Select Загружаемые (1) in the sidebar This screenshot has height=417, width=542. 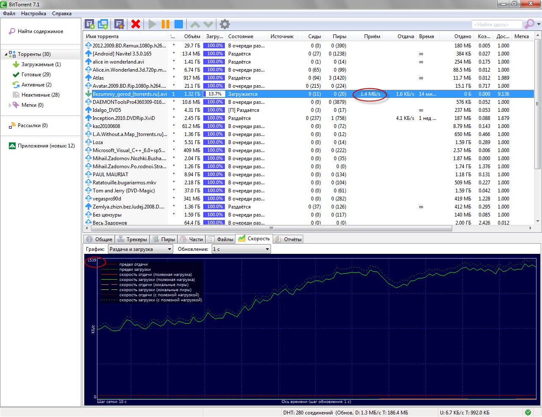tap(41, 64)
